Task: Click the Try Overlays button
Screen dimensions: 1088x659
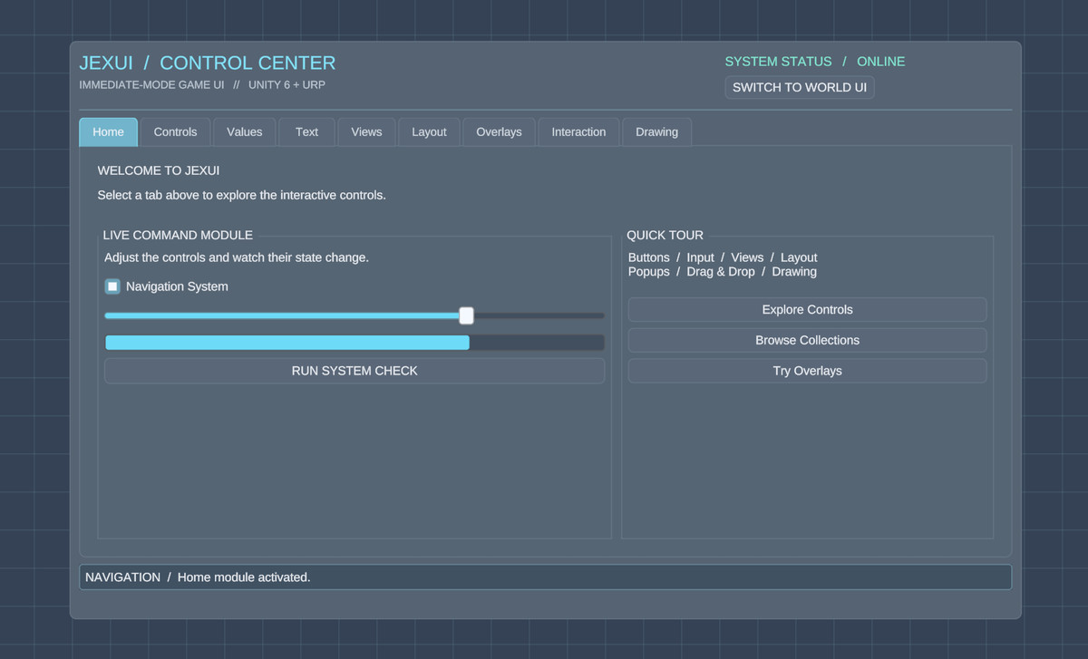Action: pos(807,371)
